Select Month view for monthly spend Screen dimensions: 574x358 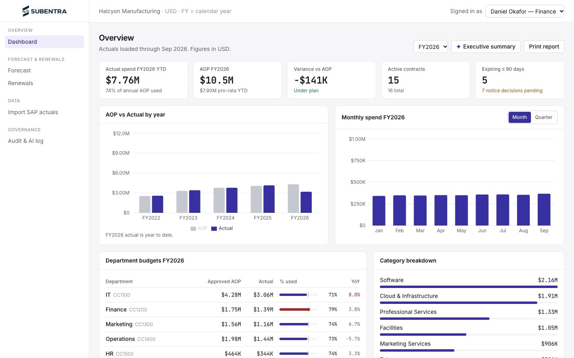(519, 117)
